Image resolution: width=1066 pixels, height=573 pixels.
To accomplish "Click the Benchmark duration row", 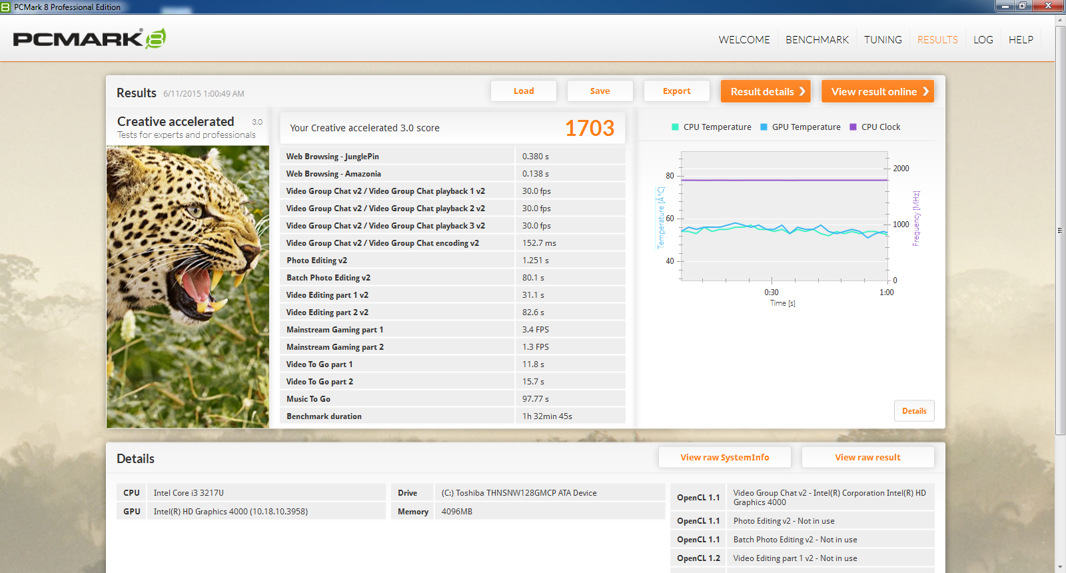I will pos(452,416).
